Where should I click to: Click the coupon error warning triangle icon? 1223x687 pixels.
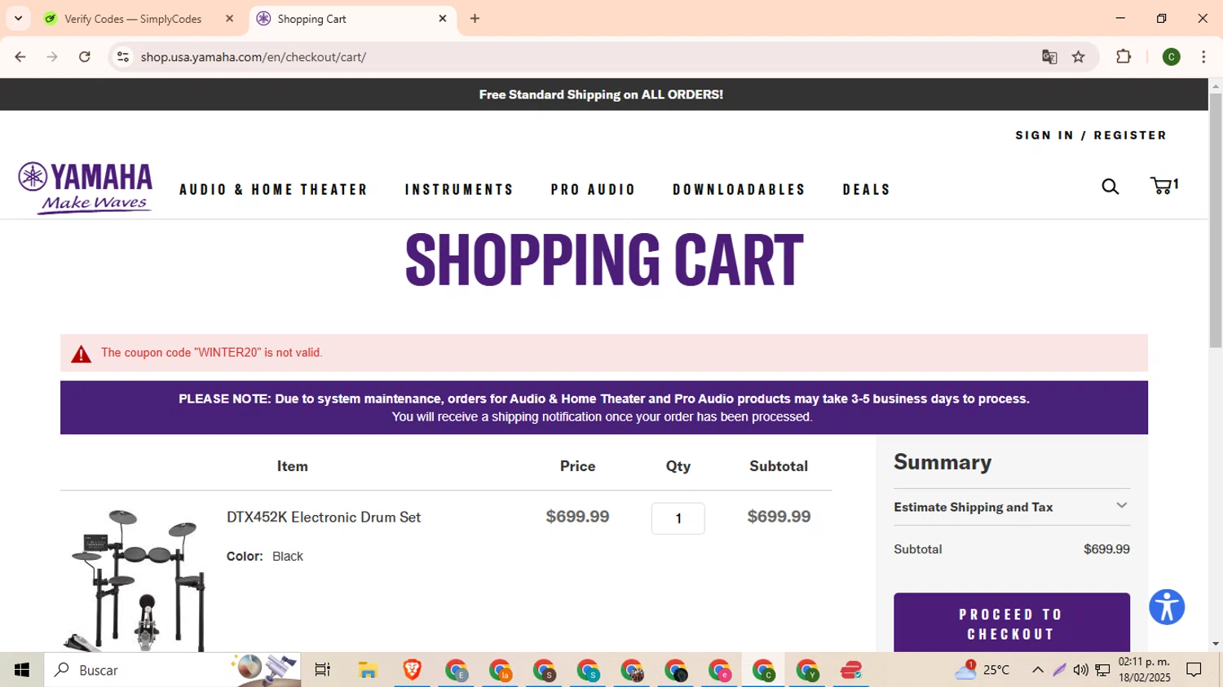click(81, 354)
